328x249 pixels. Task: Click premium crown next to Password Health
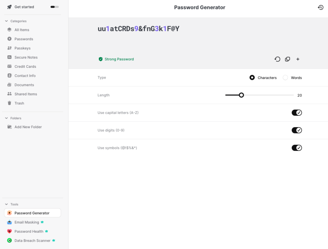click(46, 231)
